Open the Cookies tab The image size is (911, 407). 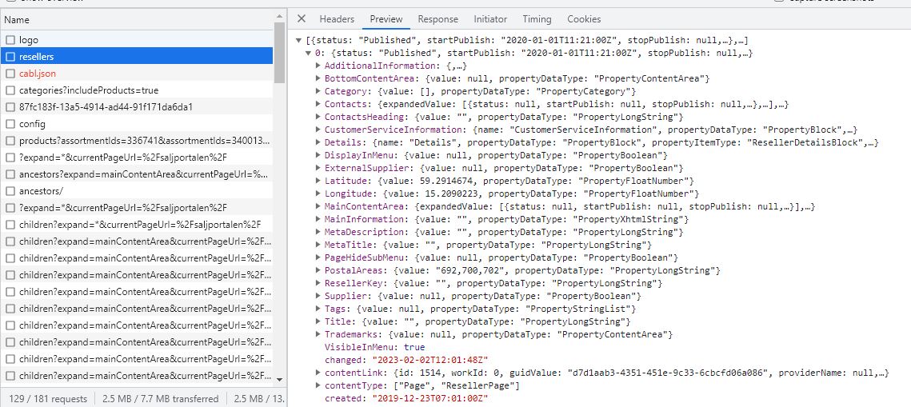584,19
